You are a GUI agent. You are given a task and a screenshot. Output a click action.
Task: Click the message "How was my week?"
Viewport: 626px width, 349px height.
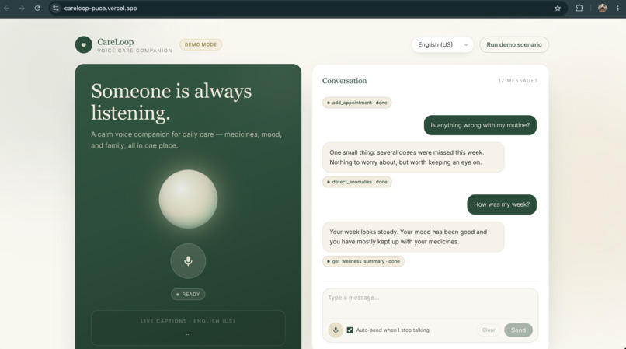[502, 204]
